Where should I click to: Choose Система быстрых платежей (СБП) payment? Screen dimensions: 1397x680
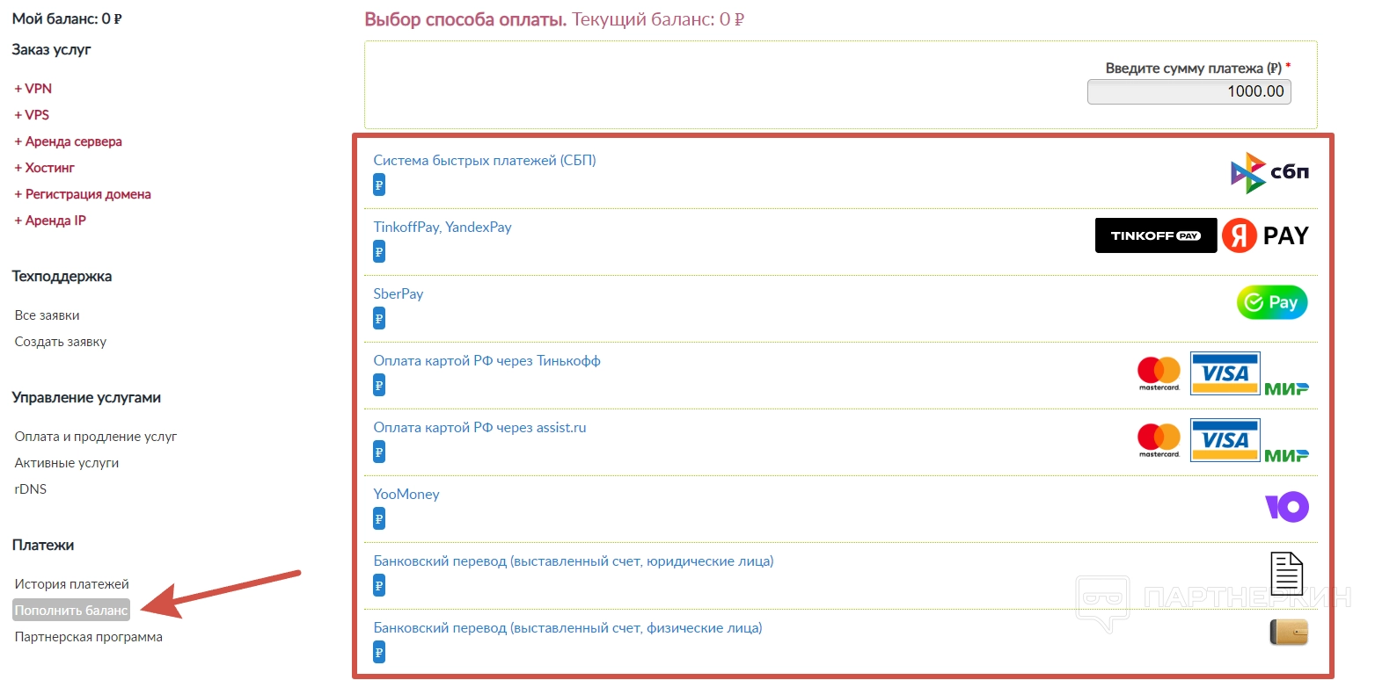point(485,160)
